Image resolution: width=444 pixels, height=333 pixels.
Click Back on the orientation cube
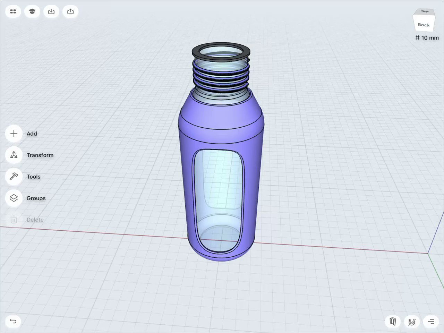coord(424,25)
